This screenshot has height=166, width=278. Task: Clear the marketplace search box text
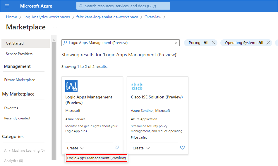pyautogui.click(x=176, y=43)
